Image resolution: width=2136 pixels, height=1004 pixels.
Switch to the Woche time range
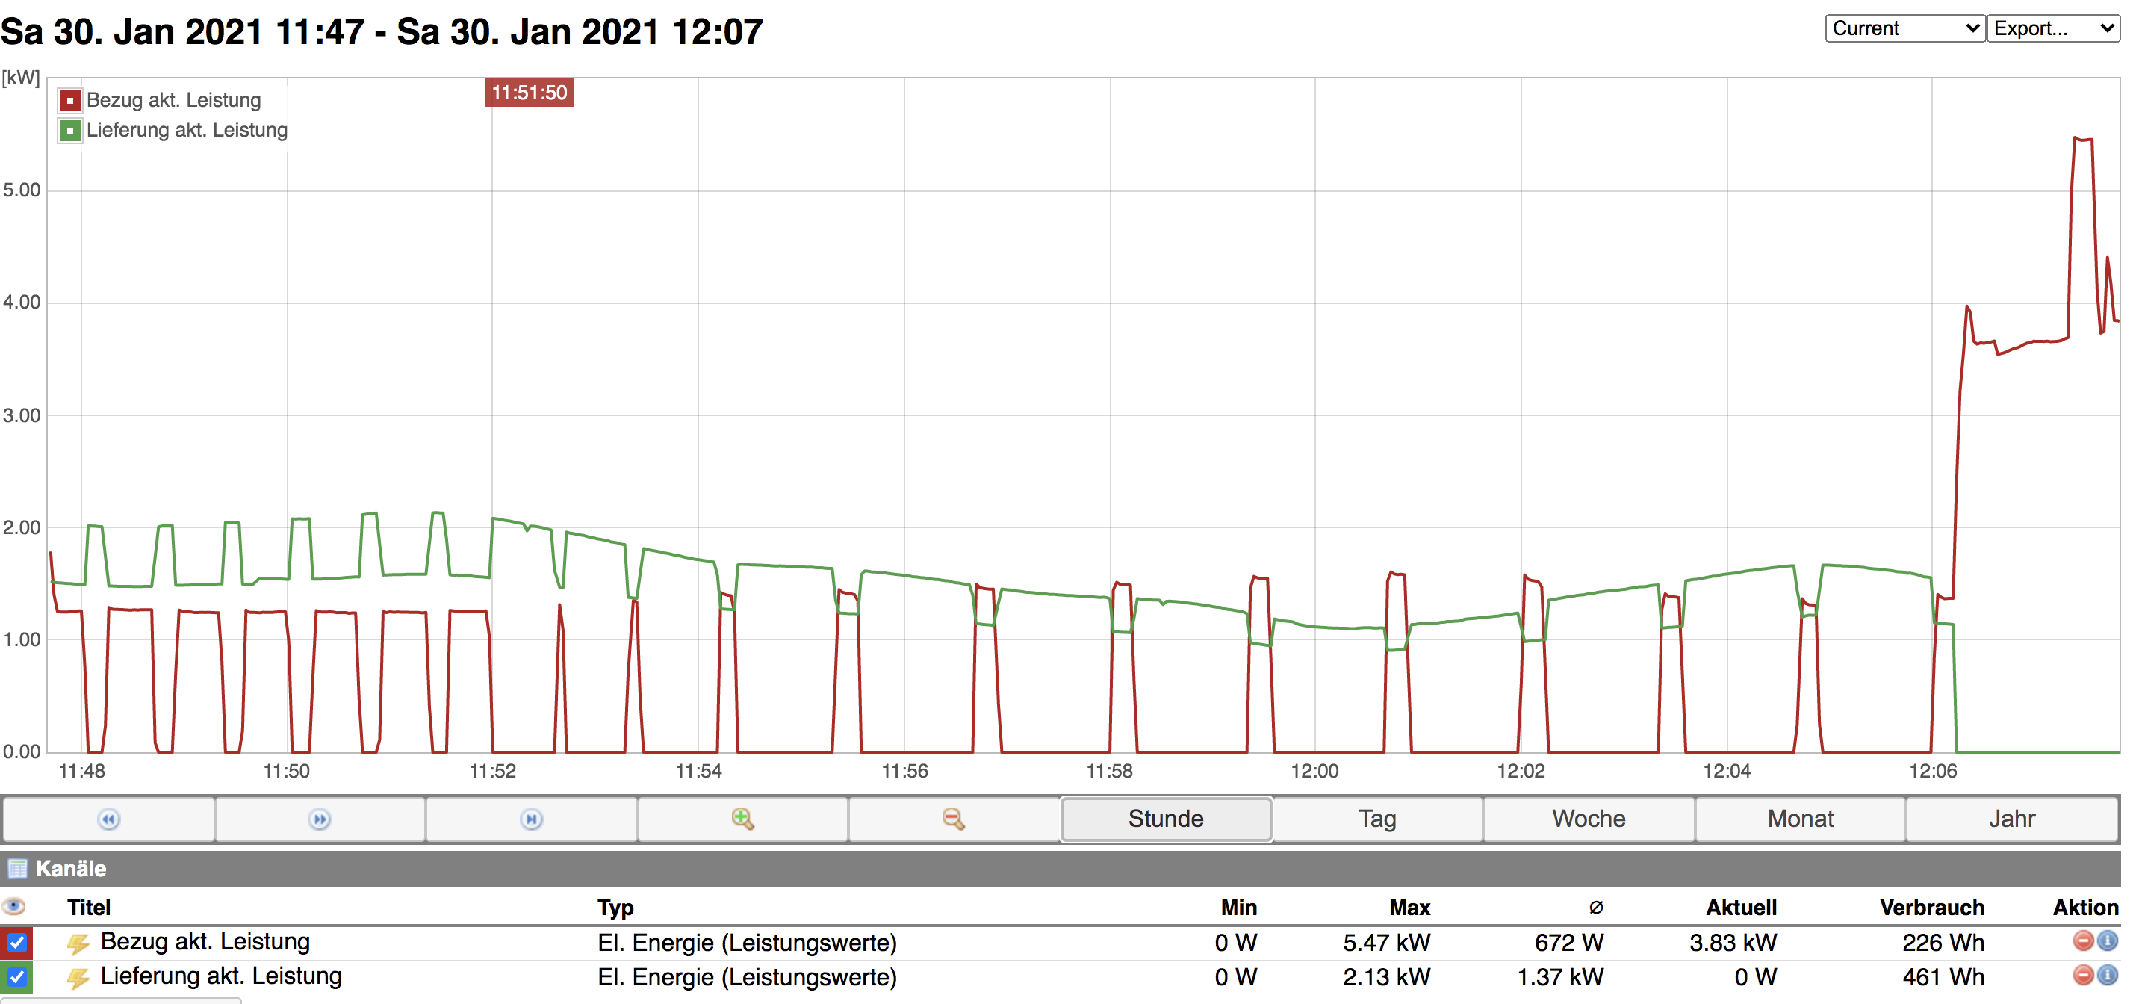point(1588,819)
